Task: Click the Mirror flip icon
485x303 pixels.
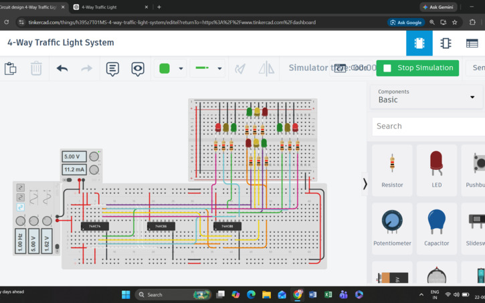Action: click(266, 68)
